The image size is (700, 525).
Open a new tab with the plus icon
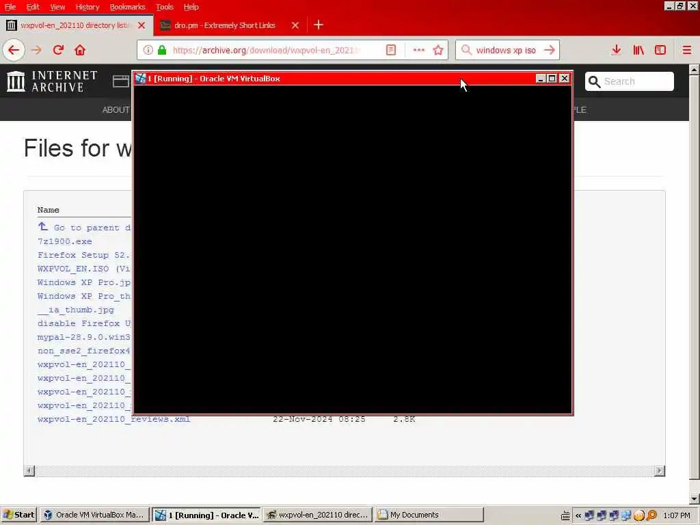tap(319, 25)
